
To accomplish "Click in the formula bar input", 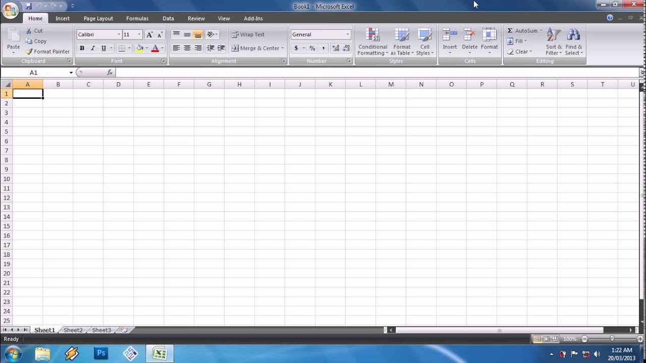I will pyautogui.click(x=376, y=73).
